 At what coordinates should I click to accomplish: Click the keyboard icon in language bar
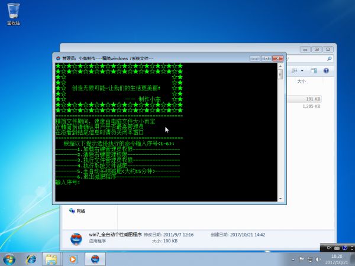[x=337, y=248]
